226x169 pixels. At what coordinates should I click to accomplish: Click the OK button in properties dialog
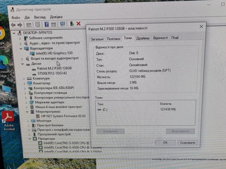[x=165, y=143]
